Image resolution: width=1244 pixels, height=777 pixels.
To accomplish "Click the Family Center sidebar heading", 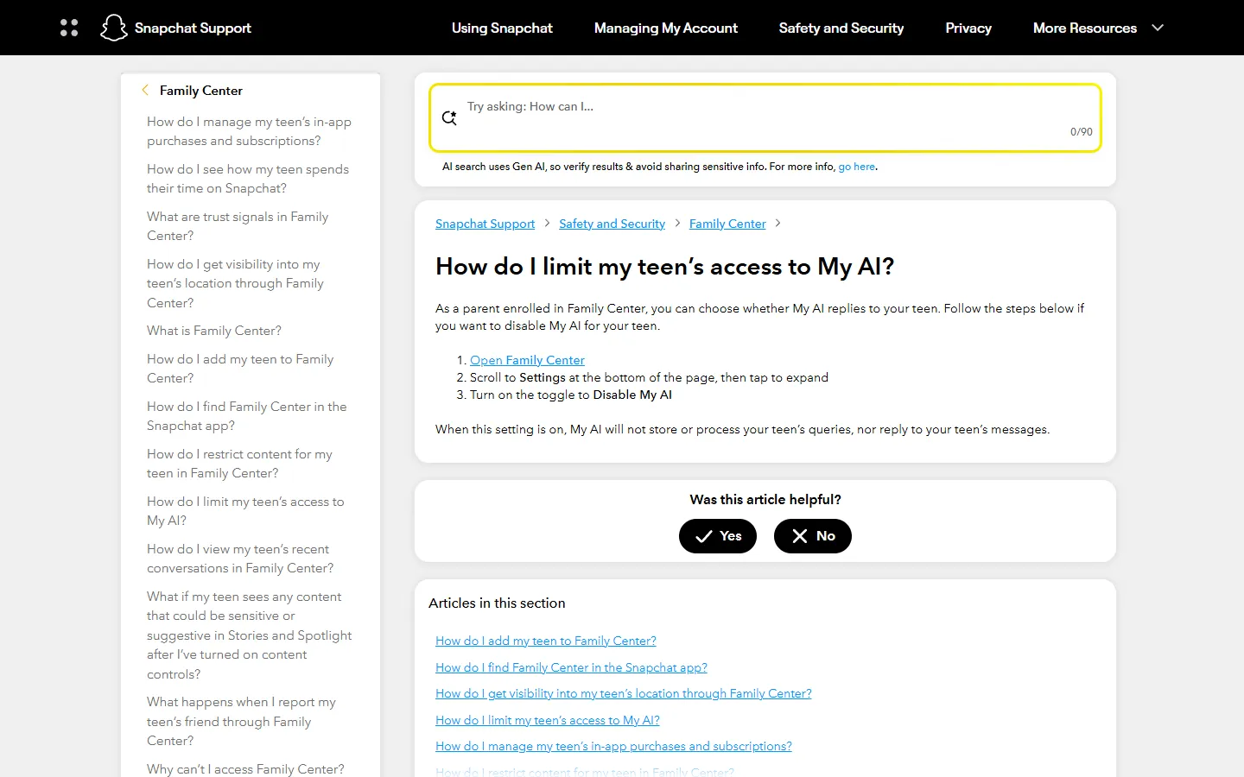I will [x=201, y=91].
